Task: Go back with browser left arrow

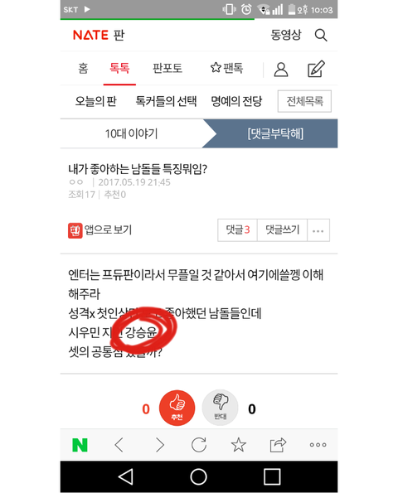Action: pyautogui.click(x=119, y=445)
